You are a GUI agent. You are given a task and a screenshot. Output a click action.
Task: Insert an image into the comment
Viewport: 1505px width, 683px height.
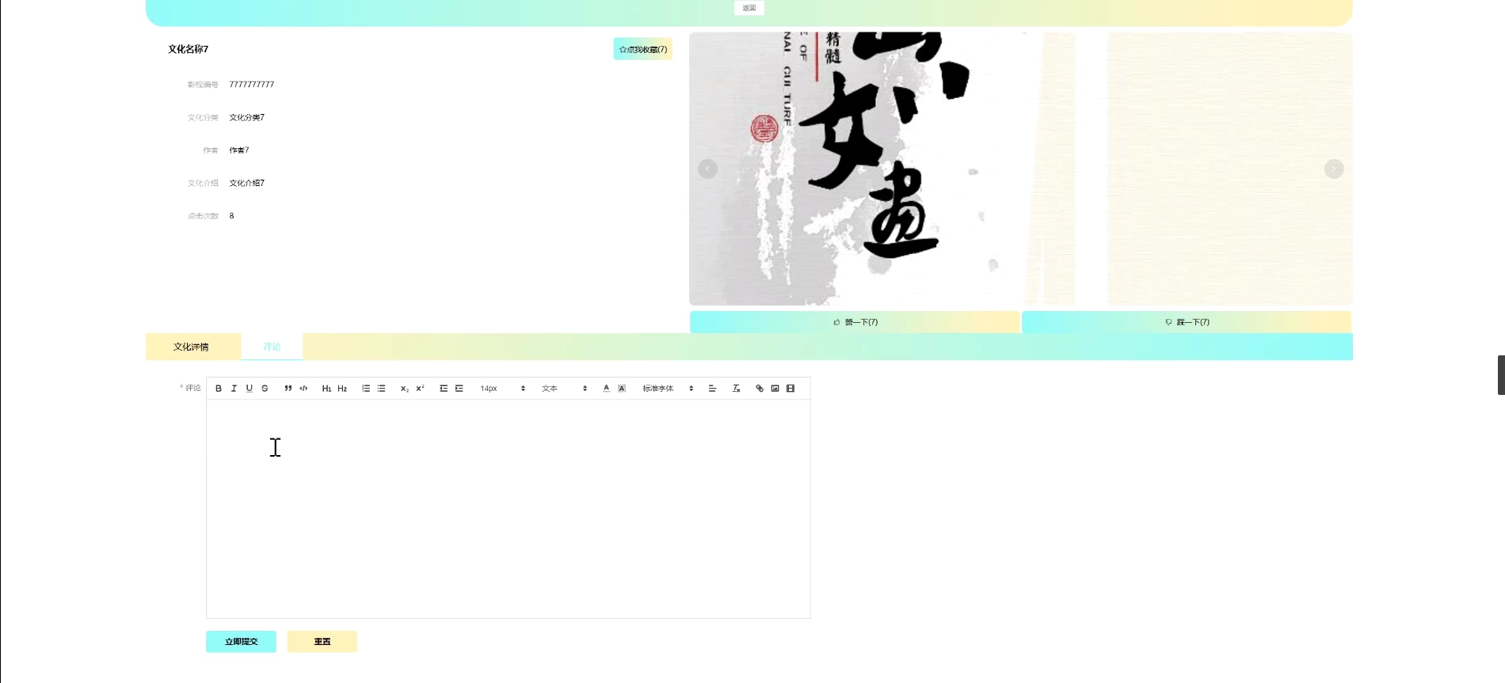coord(775,389)
